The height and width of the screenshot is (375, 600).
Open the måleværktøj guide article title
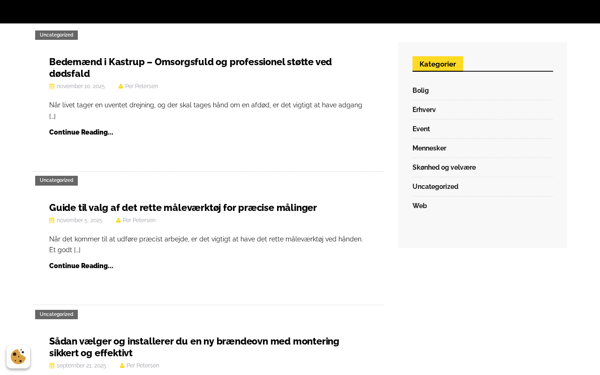point(183,208)
